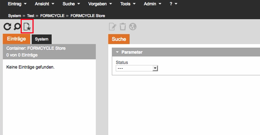Collapse the Parameter section
The width and height of the screenshot is (260, 135).
tap(118, 52)
